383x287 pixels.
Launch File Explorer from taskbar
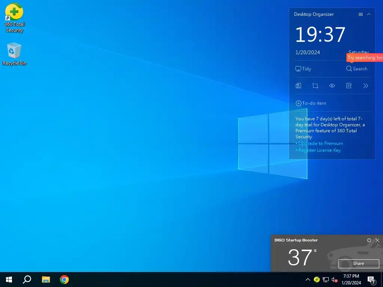coord(46,280)
